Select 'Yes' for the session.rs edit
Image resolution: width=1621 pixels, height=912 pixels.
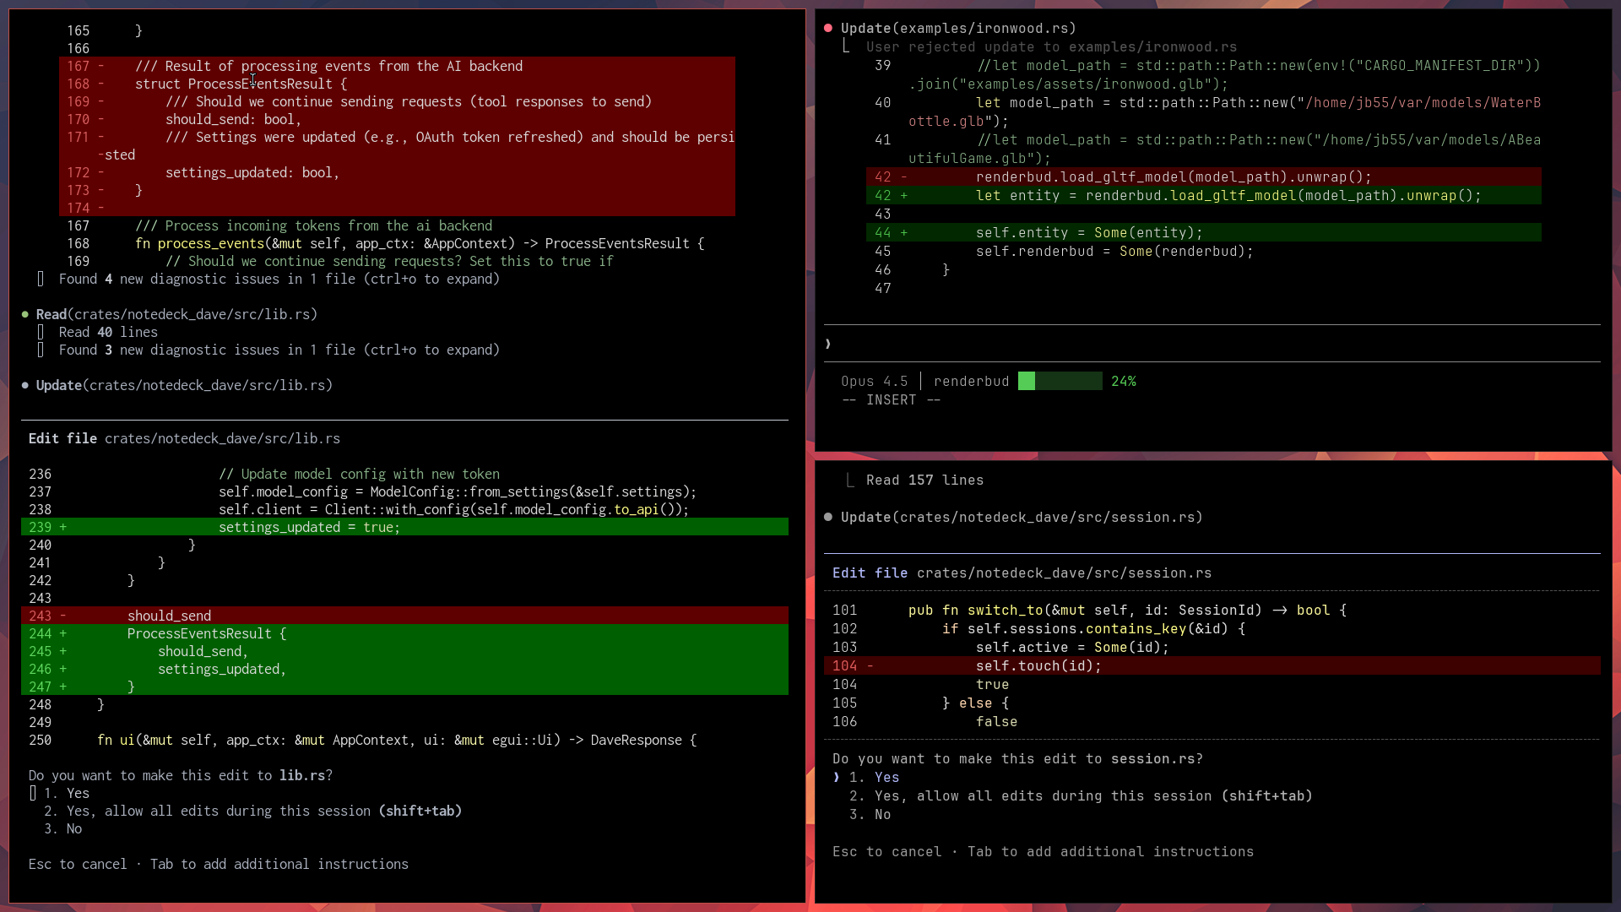click(x=886, y=777)
